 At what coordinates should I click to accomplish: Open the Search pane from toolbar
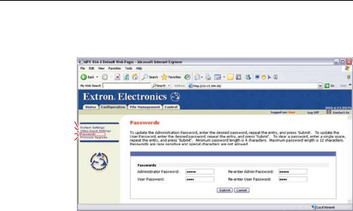tap(150, 77)
